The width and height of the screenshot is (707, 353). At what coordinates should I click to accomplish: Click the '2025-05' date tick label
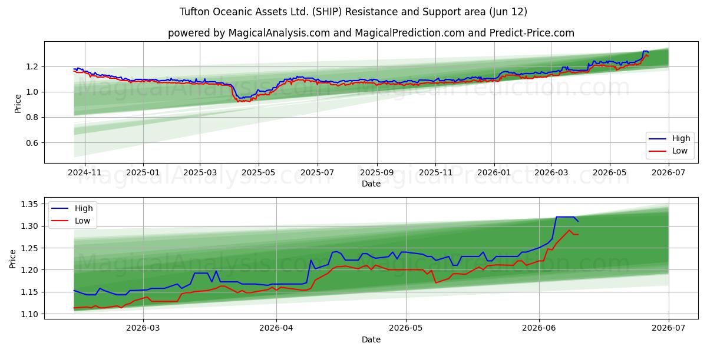[259, 173]
